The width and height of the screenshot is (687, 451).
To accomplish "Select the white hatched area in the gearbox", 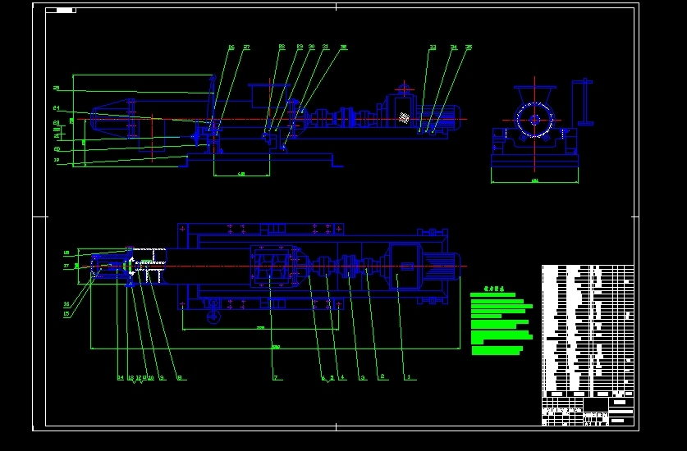I will click(404, 117).
